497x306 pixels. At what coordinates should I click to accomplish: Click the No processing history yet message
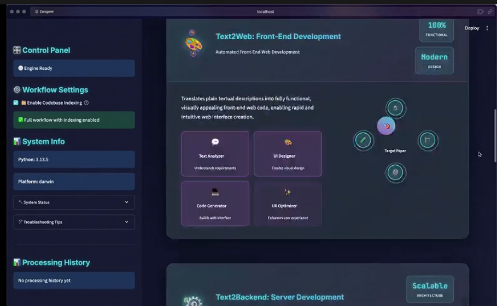(x=74, y=280)
